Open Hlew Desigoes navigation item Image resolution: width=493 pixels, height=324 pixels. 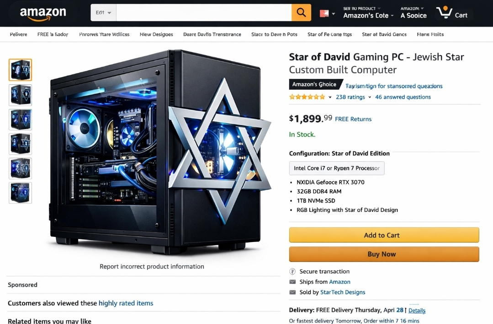(156, 34)
